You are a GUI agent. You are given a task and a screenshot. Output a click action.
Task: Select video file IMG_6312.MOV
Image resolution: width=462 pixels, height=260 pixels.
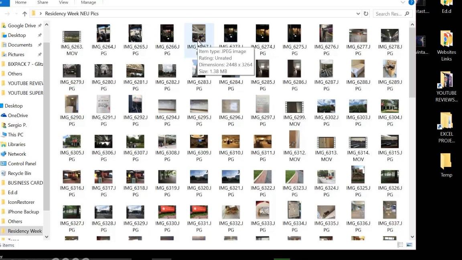click(x=295, y=147)
